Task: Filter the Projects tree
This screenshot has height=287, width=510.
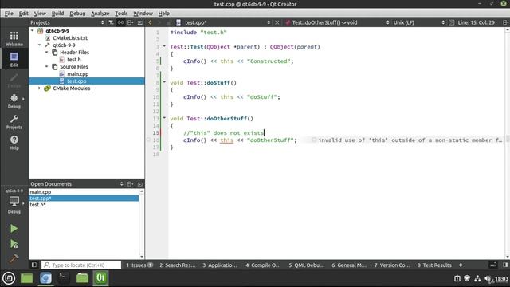Action: point(111,22)
